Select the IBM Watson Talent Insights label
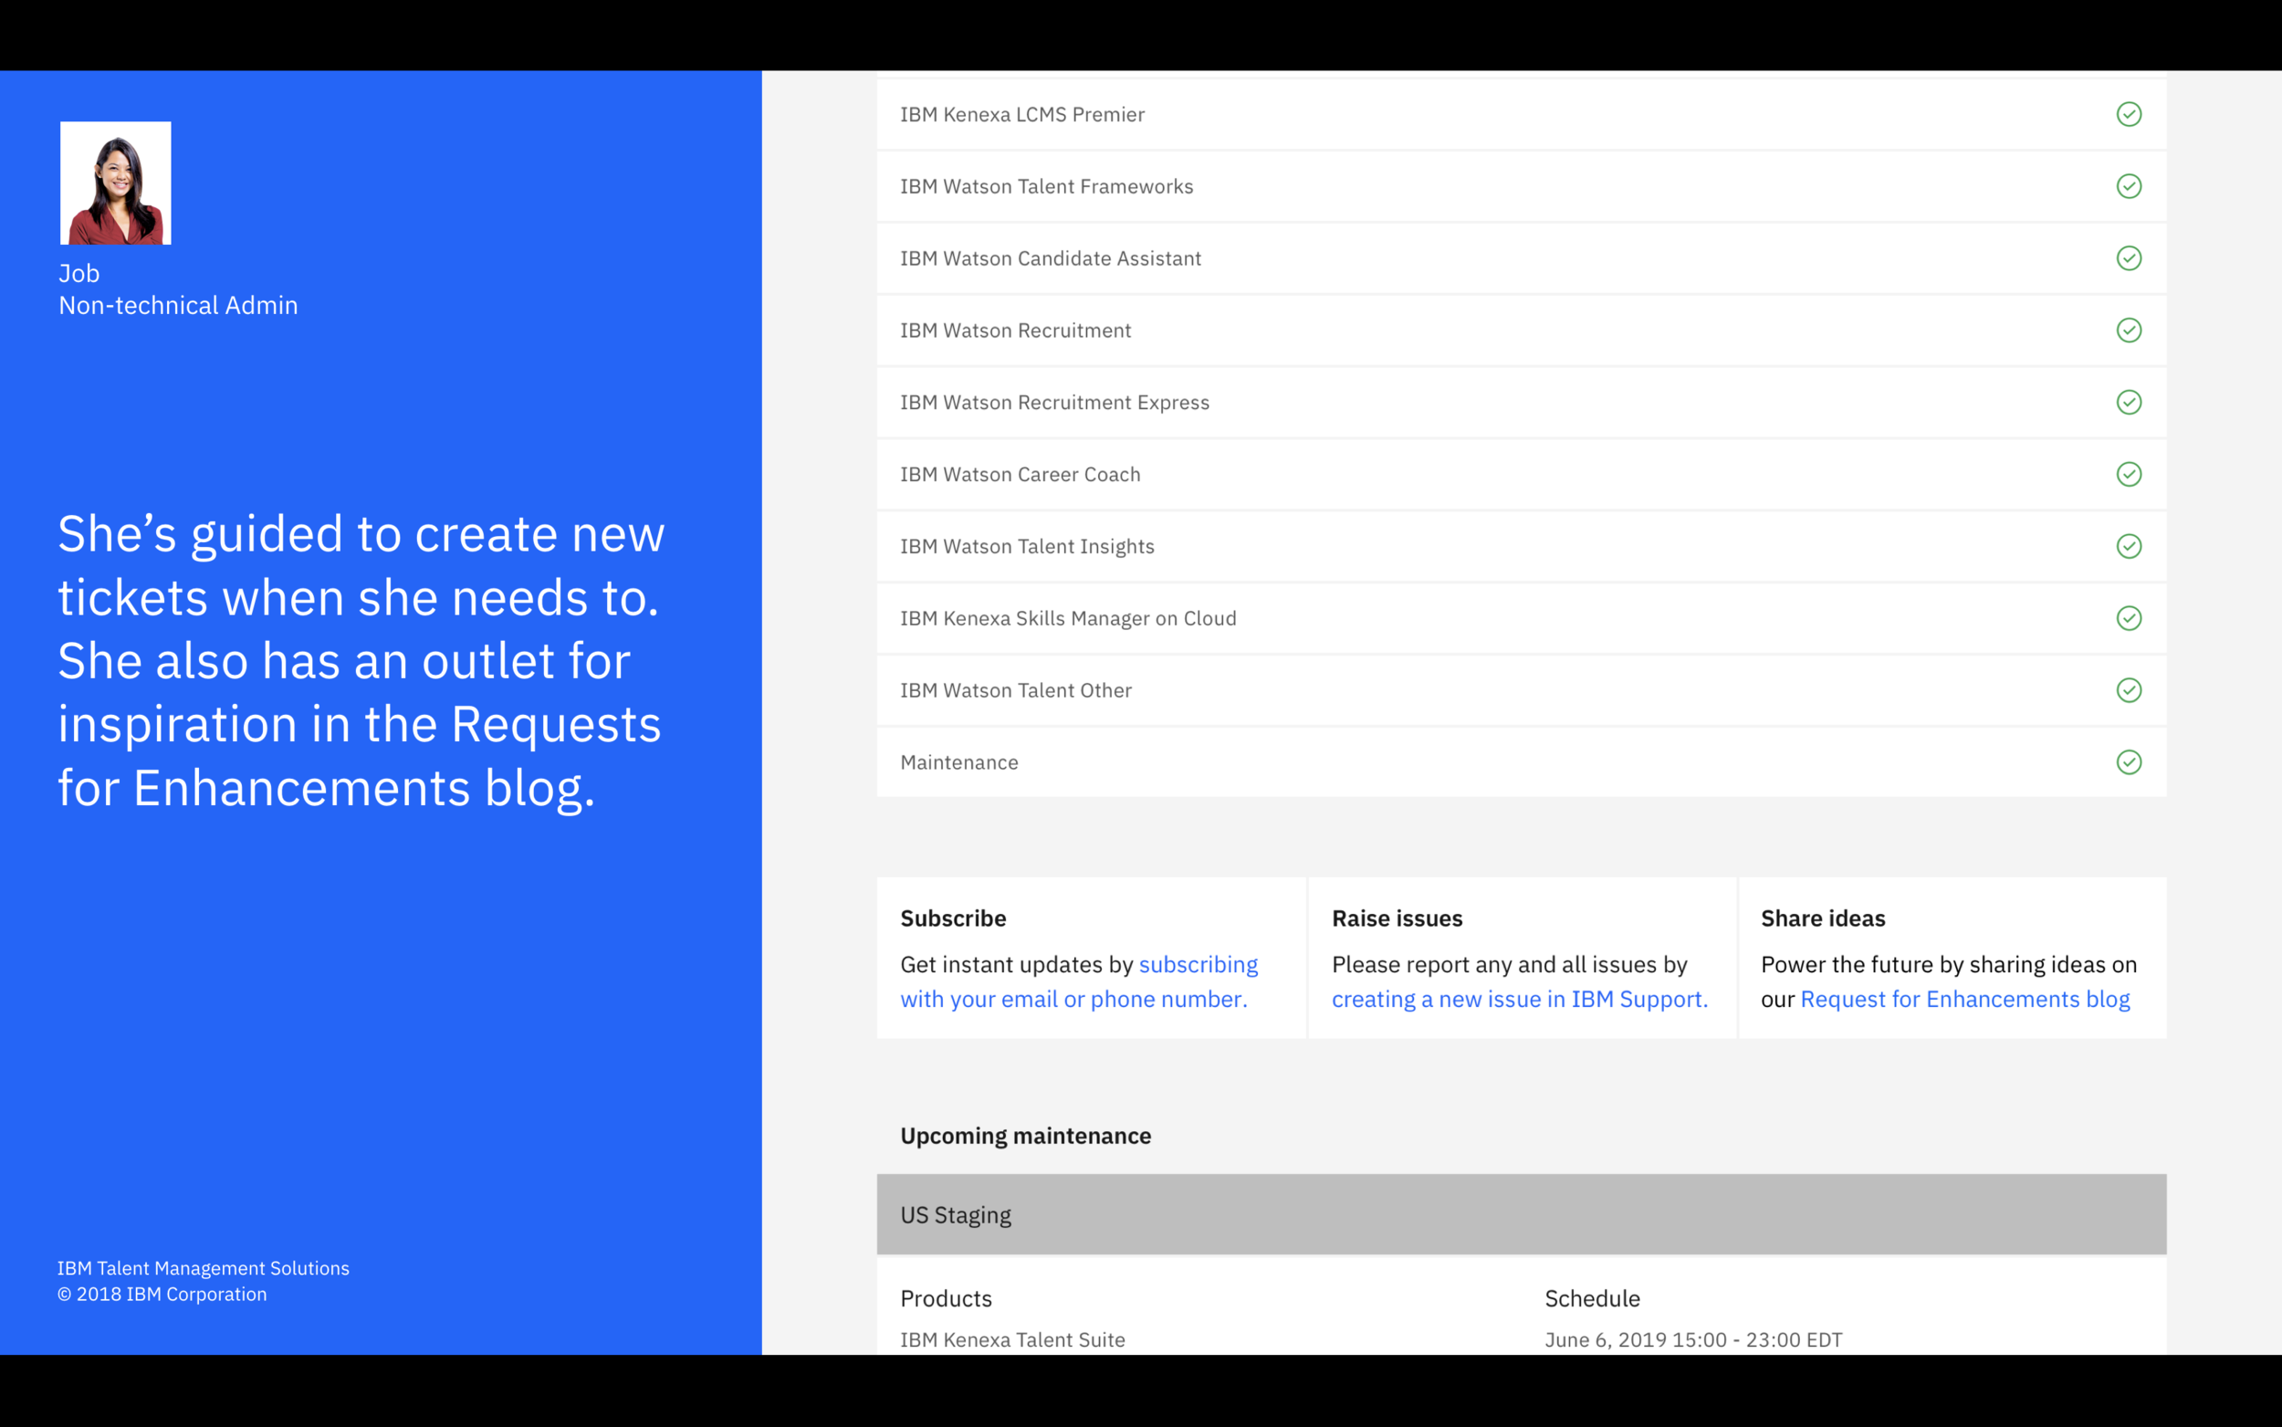The width and height of the screenshot is (2282, 1427). pos(1026,547)
